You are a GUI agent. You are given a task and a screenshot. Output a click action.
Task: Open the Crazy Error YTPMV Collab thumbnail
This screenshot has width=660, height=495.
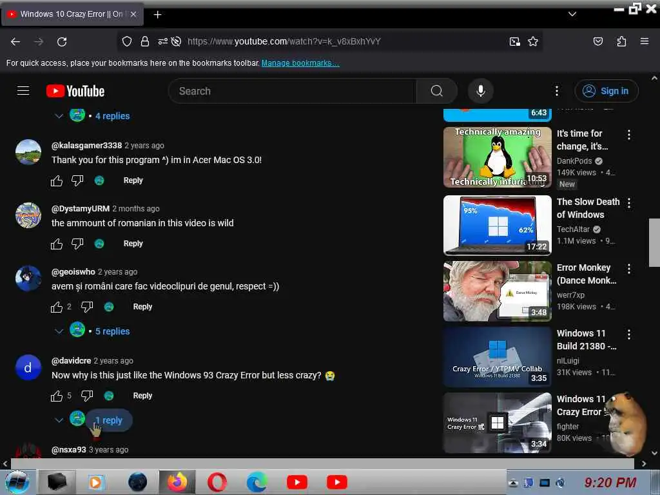(x=497, y=357)
